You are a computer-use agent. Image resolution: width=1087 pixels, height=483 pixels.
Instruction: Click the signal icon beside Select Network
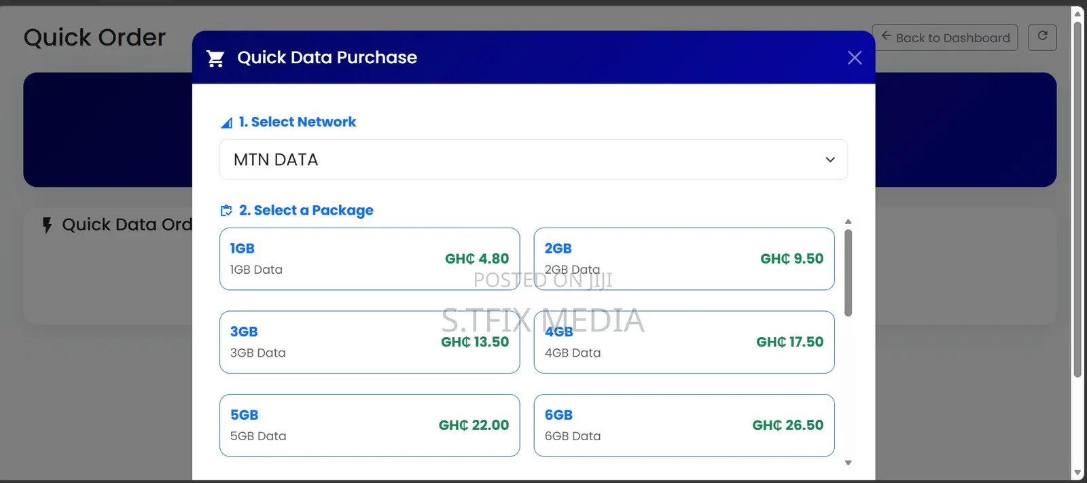tap(227, 123)
